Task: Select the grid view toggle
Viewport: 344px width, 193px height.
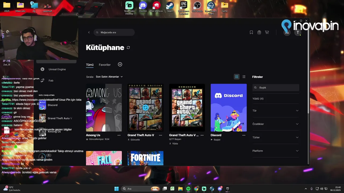Action: point(236,77)
